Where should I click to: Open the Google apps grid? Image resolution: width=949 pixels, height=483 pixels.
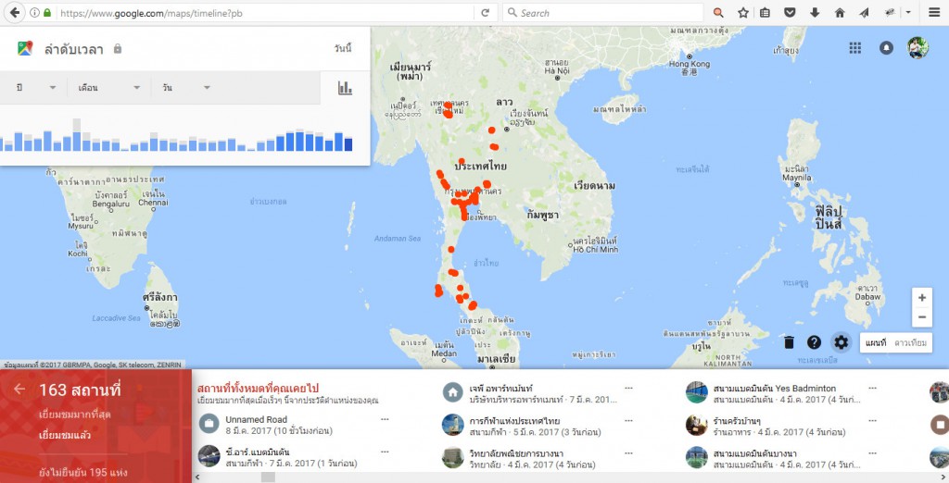coord(854,48)
